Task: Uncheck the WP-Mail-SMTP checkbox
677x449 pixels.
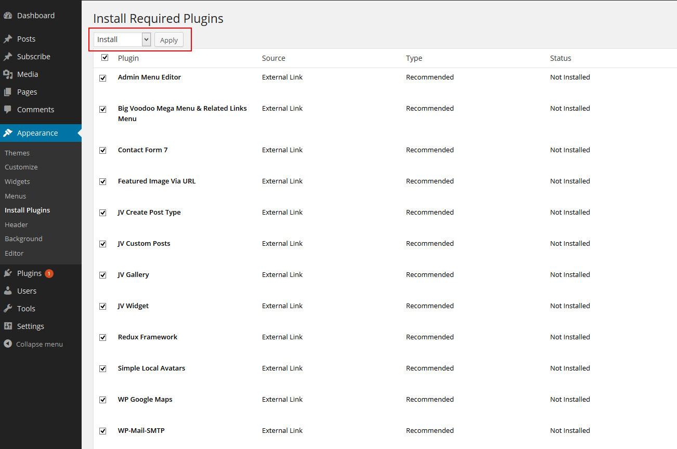Action: (x=102, y=431)
